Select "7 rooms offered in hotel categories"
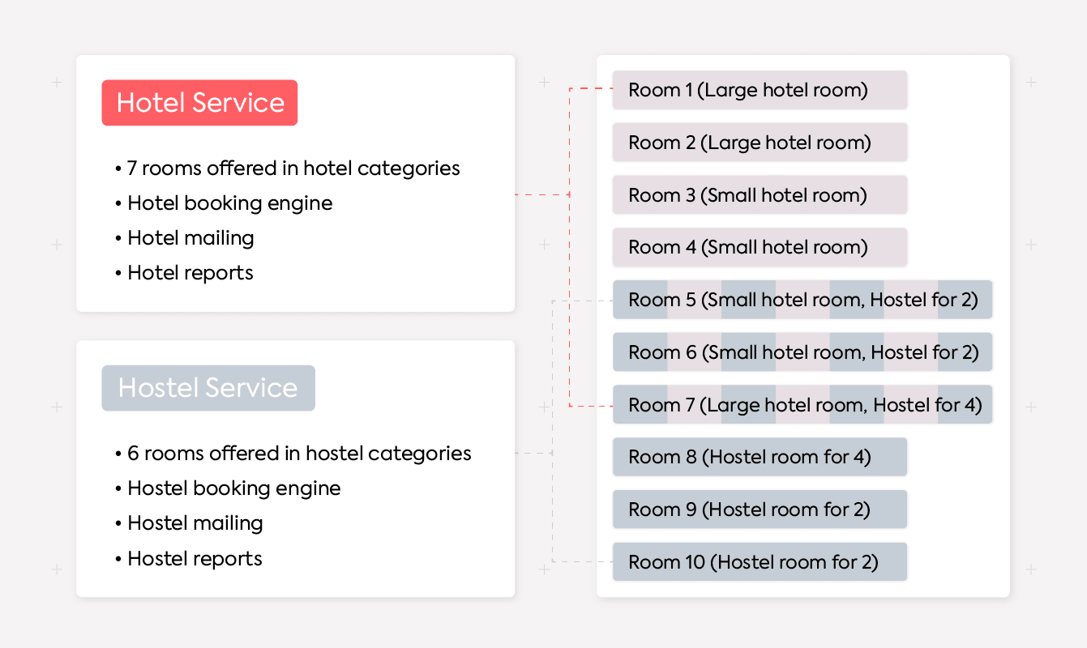1087x648 pixels. (x=293, y=168)
